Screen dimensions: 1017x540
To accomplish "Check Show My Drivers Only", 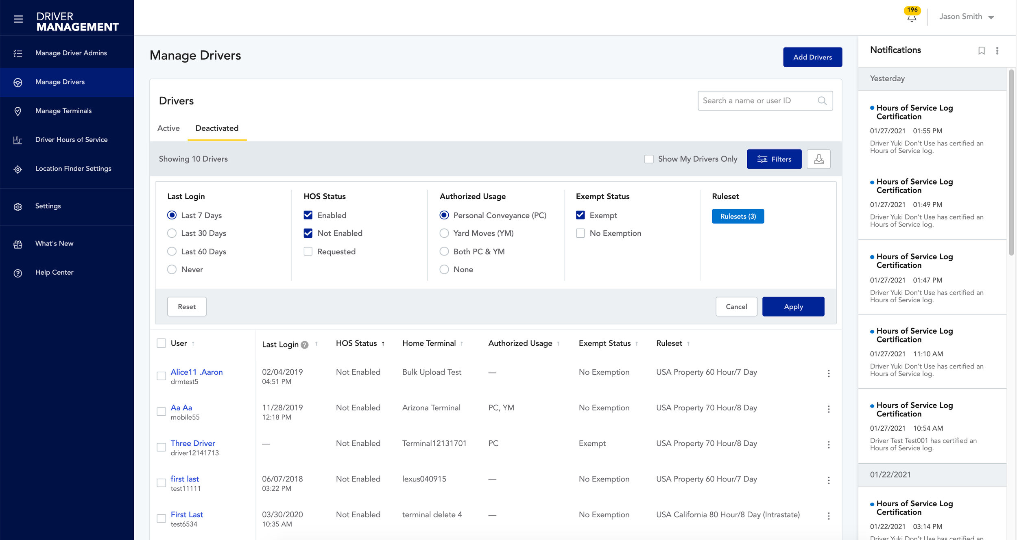I will (x=649, y=159).
